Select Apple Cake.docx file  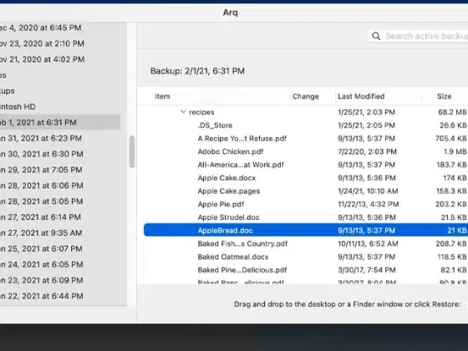[x=226, y=178]
